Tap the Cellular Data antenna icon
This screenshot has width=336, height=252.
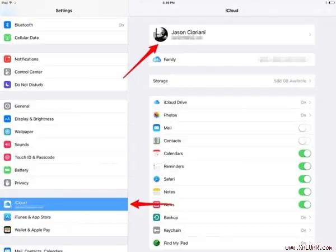[x=7, y=38]
